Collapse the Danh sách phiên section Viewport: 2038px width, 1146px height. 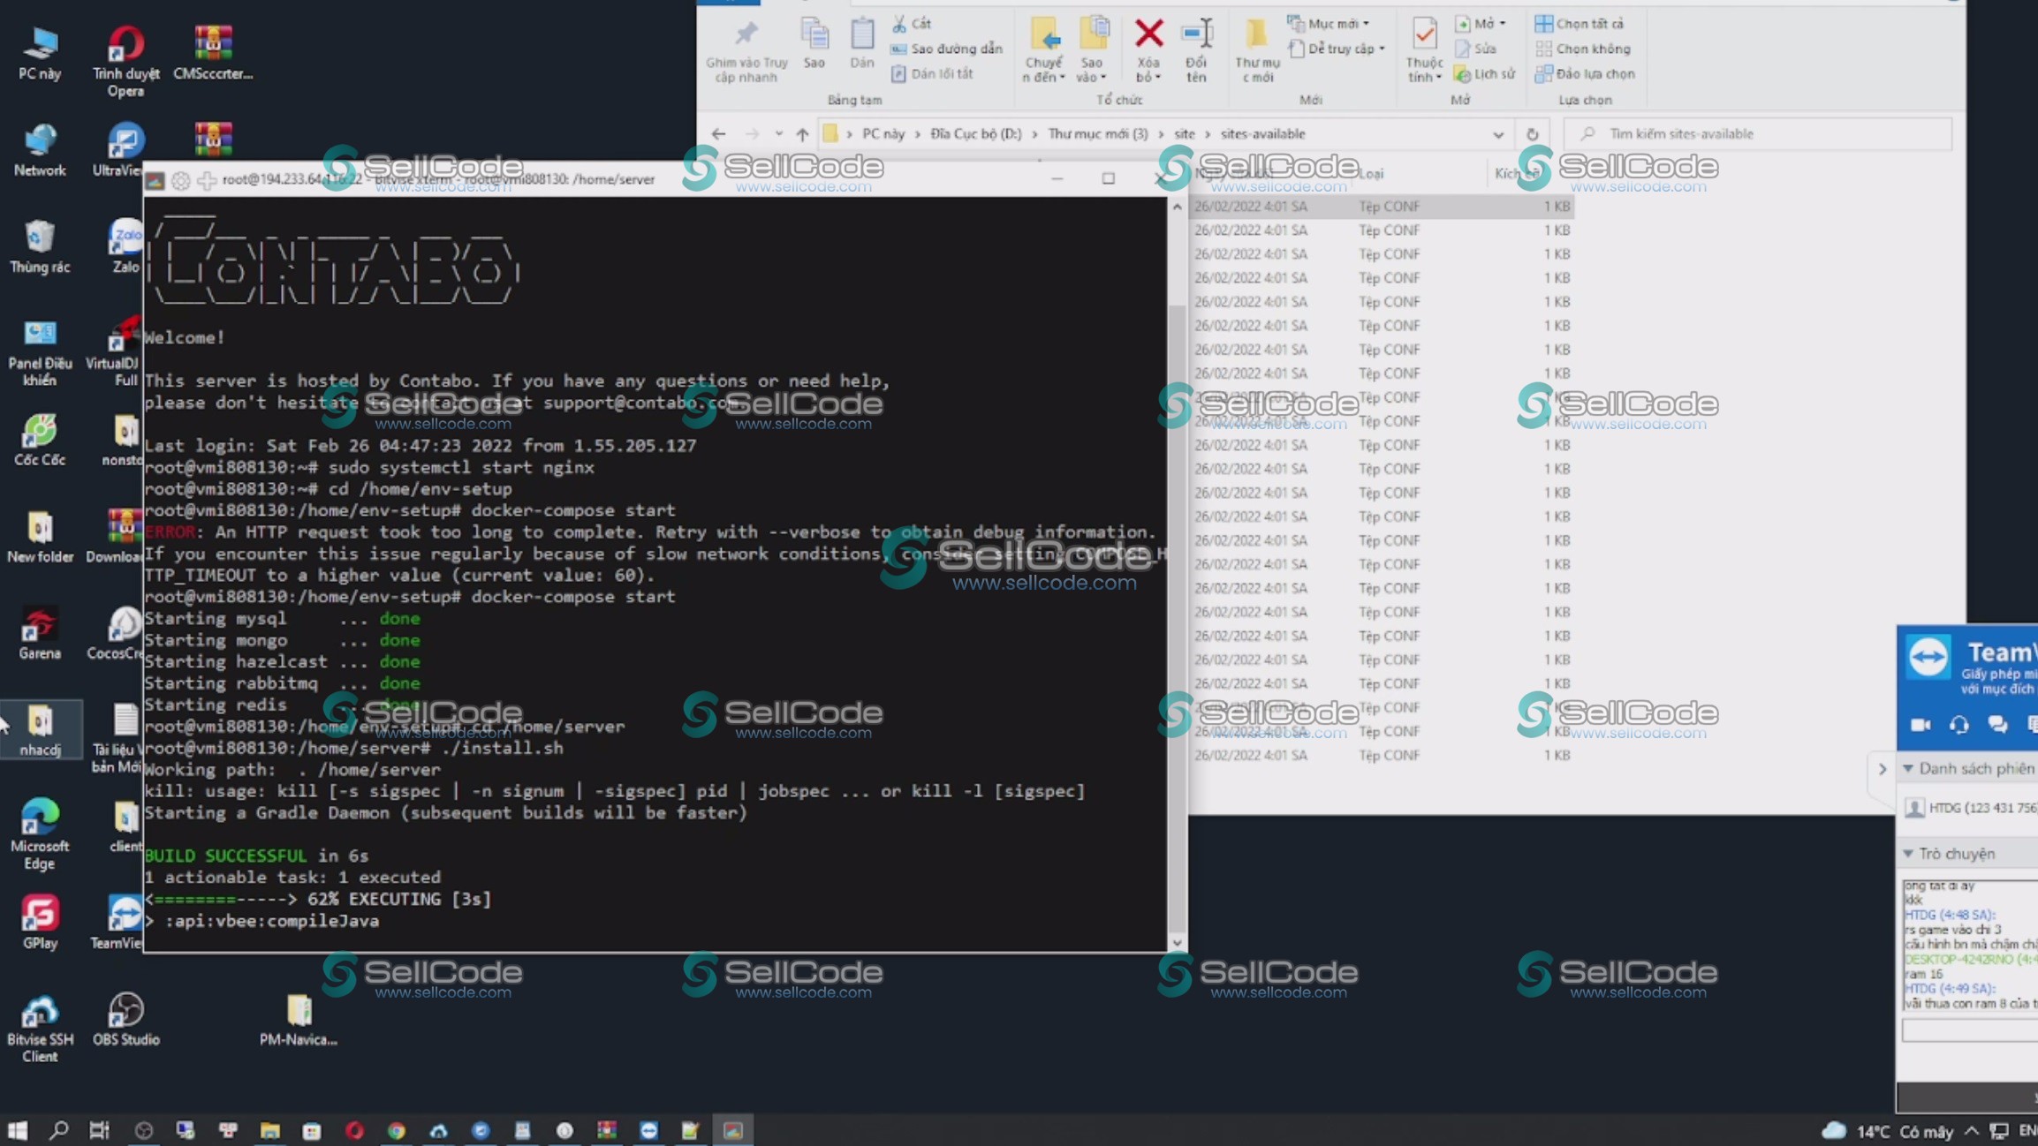click(x=1909, y=768)
